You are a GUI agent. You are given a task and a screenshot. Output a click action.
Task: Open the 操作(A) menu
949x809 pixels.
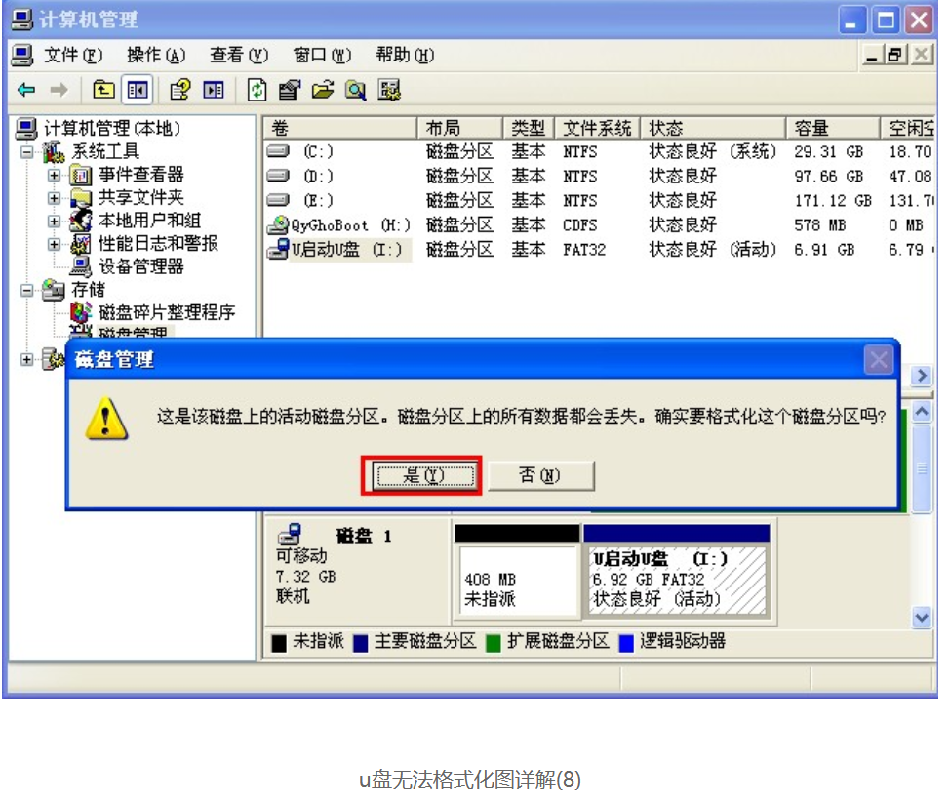[155, 56]
